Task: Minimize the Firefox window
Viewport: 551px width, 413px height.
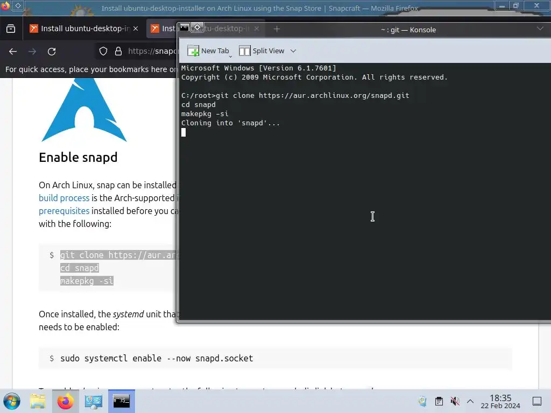Action: pos(502,5)
